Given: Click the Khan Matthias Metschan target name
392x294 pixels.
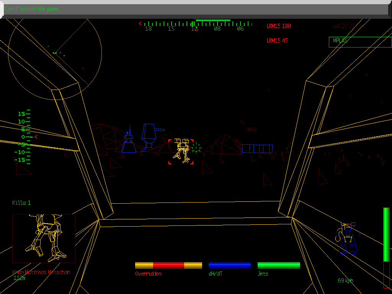Looking at the screenshot, I should pos(41,272).
